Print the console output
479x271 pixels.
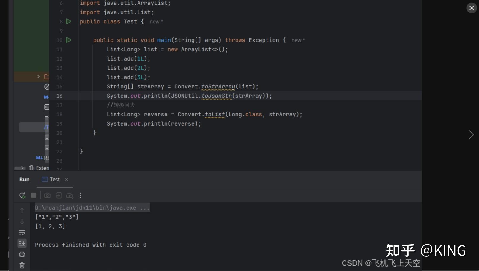(22, 254)
